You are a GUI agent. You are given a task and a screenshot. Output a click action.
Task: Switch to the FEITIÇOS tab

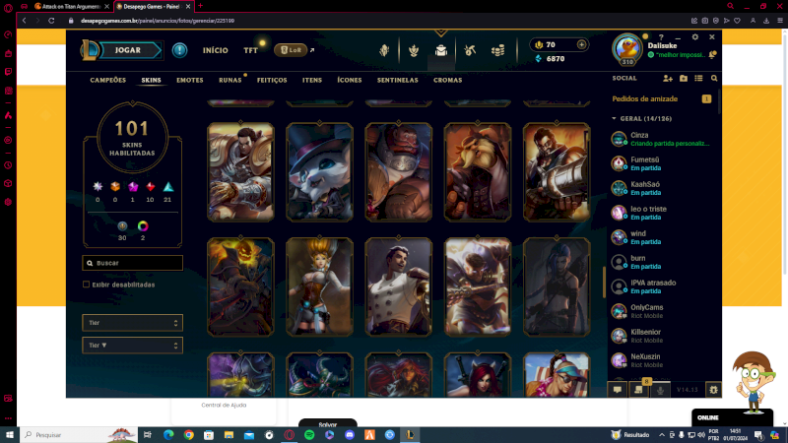click(x=272, y=80)
